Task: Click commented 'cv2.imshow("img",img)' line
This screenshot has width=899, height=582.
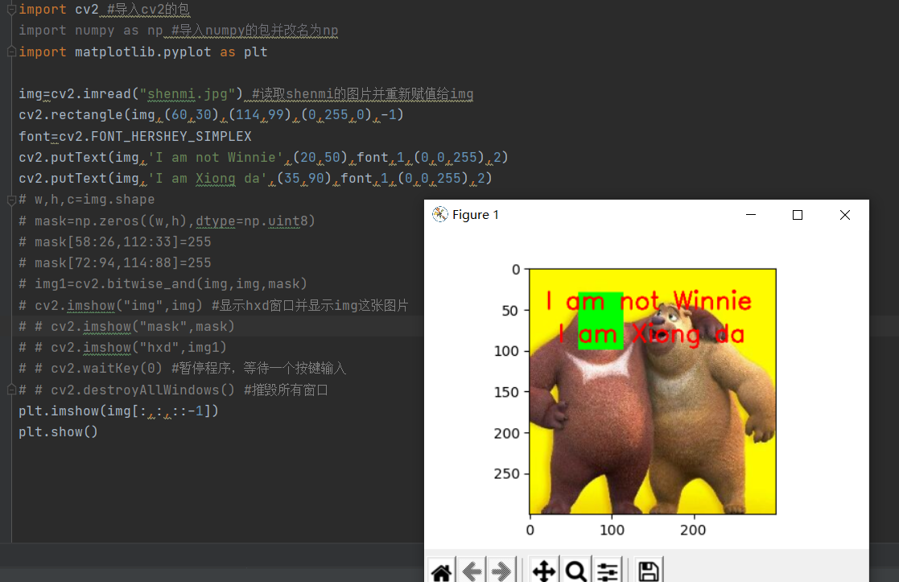Action: [x=213, y=305]
